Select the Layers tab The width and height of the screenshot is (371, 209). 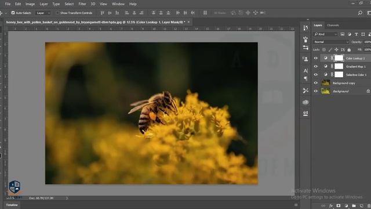tap(318, 25)
